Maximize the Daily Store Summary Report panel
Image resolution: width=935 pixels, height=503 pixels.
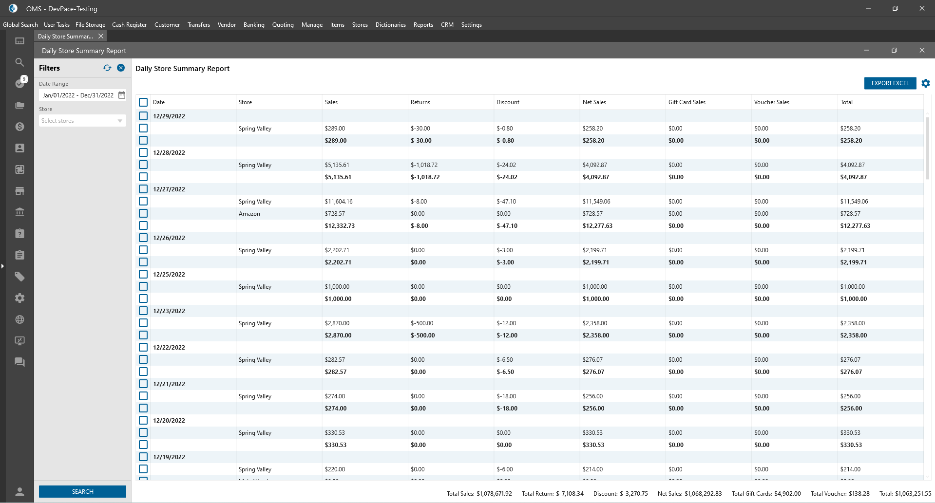[x=894, y=50]
